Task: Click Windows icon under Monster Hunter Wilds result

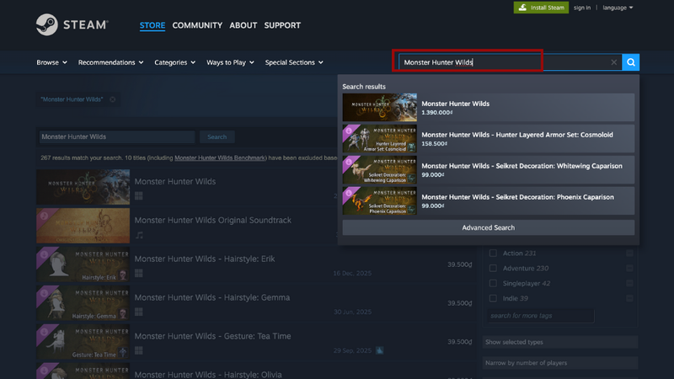Action: point(138,196)
